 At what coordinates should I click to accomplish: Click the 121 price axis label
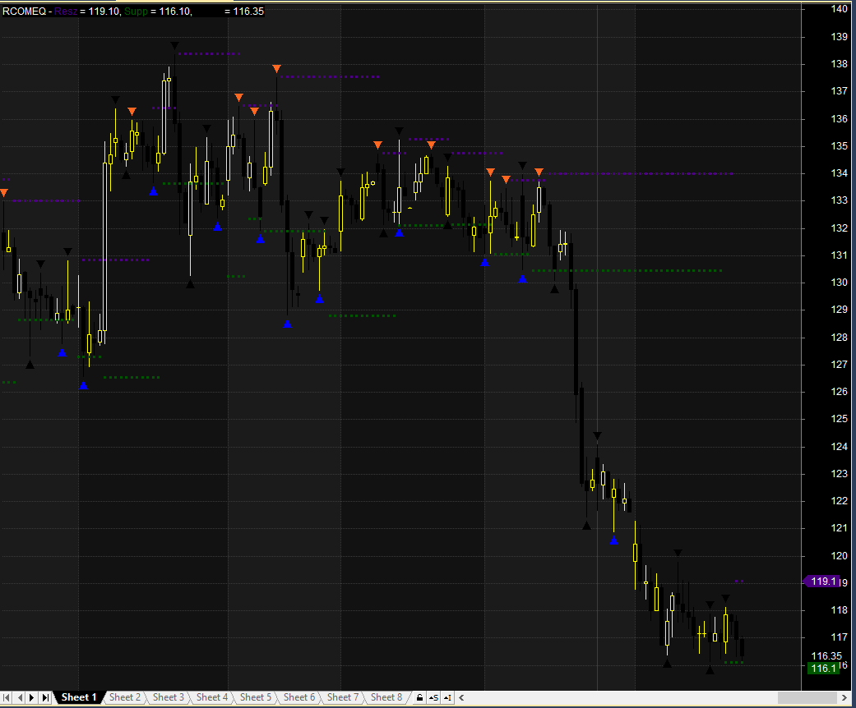(839, 527)
